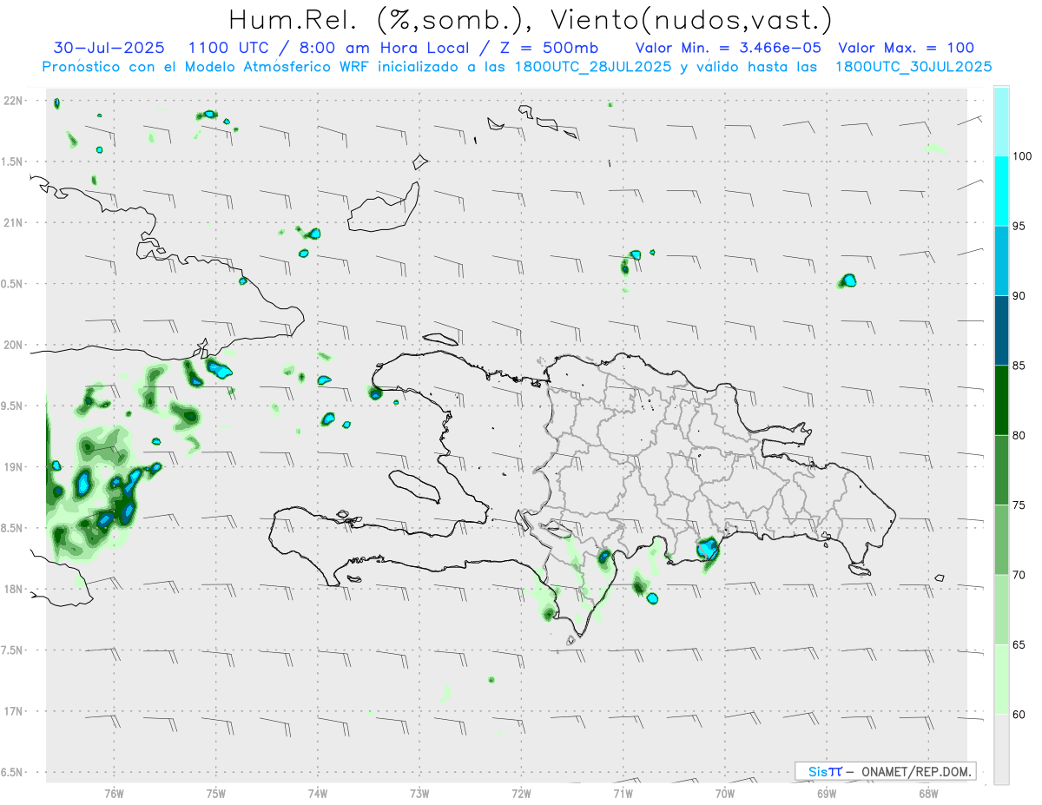The image size is (1042, 805).
Task: Click the chart title 'Hum.Rel. (%,somb.), Viento(nudos,vast.)'
Action: point(531,19)
